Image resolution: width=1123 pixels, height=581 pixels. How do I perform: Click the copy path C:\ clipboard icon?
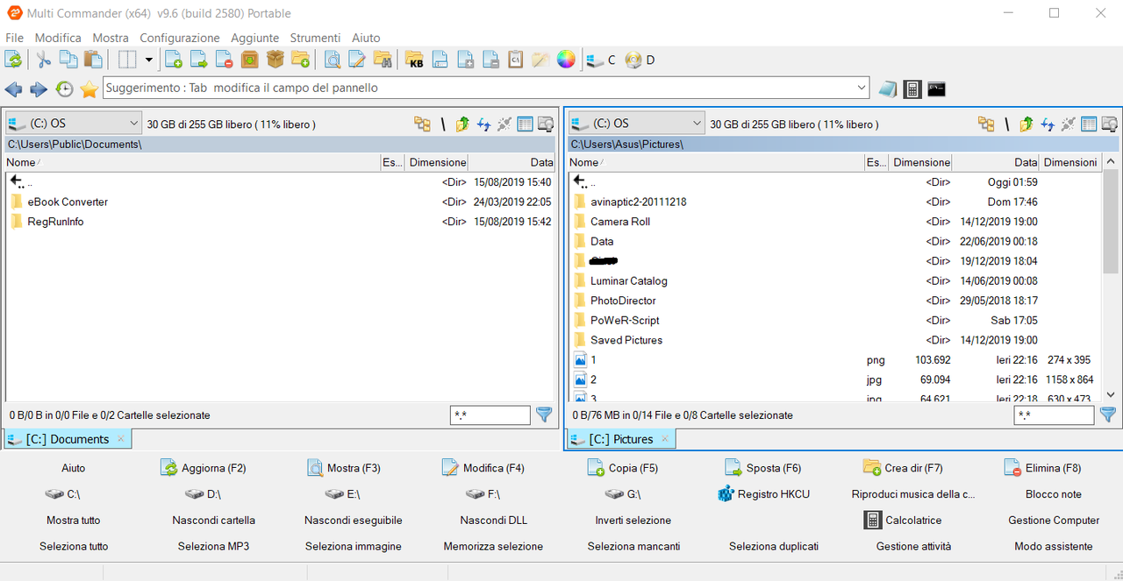coord(516,60)
